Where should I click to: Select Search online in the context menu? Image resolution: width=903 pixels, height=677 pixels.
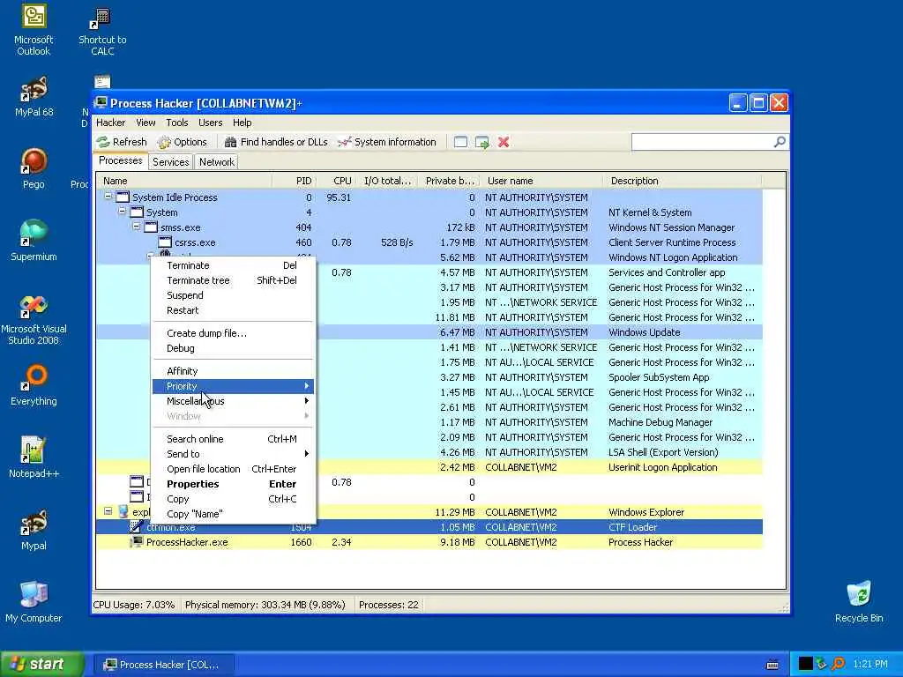coord(233,439)
